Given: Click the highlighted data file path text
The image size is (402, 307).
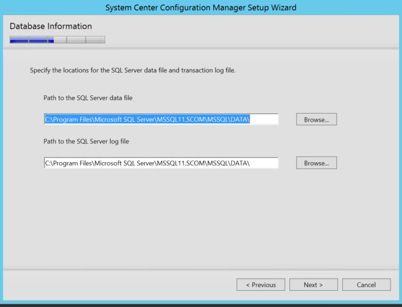Looking at the screenshot, I should 148,120.
